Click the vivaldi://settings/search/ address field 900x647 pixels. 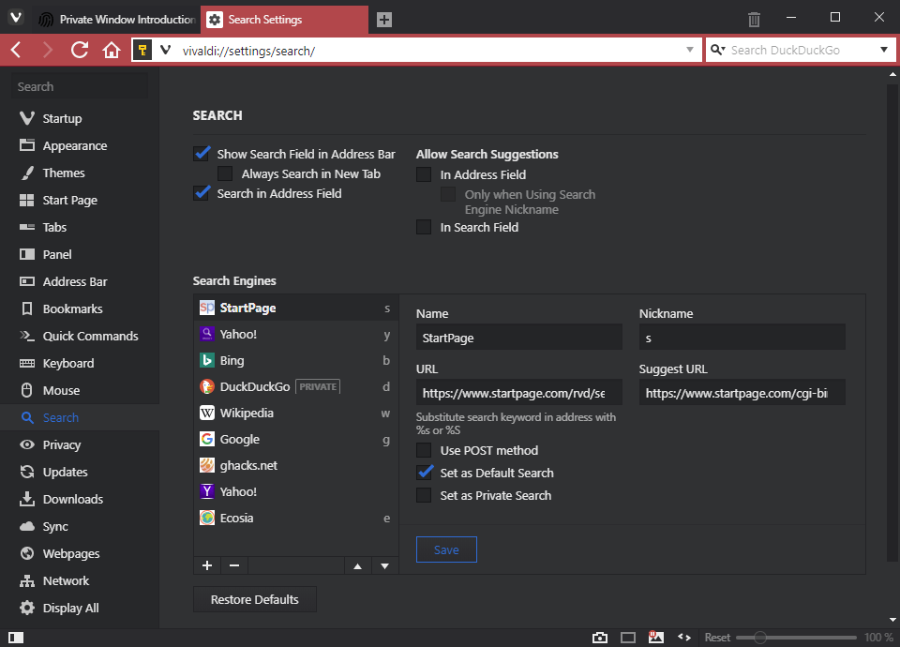pos(430,51)
